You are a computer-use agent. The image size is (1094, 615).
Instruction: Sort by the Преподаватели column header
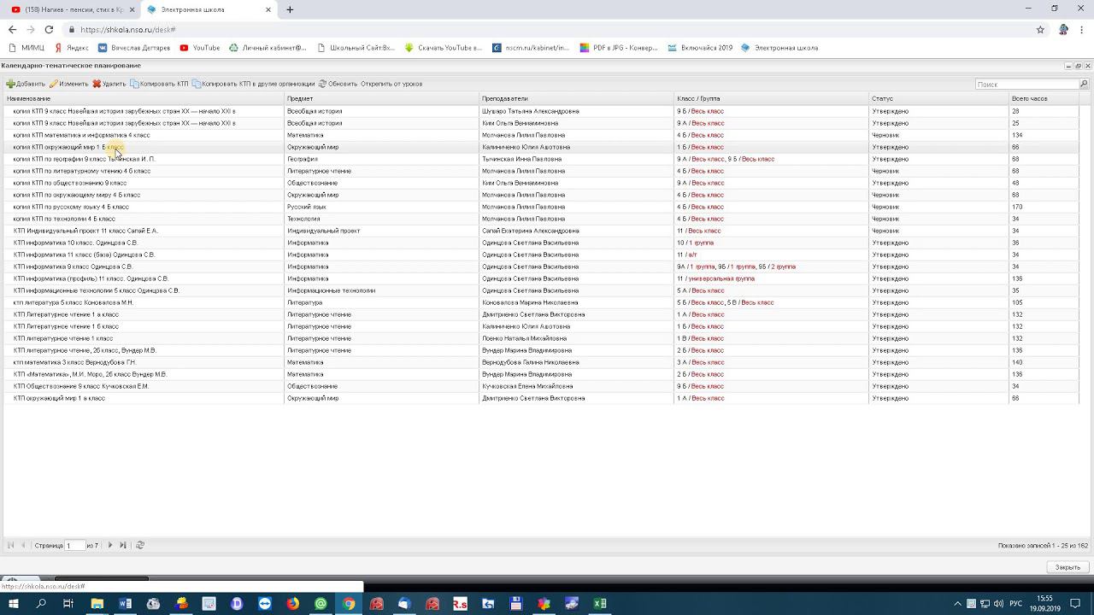[576, 98]
